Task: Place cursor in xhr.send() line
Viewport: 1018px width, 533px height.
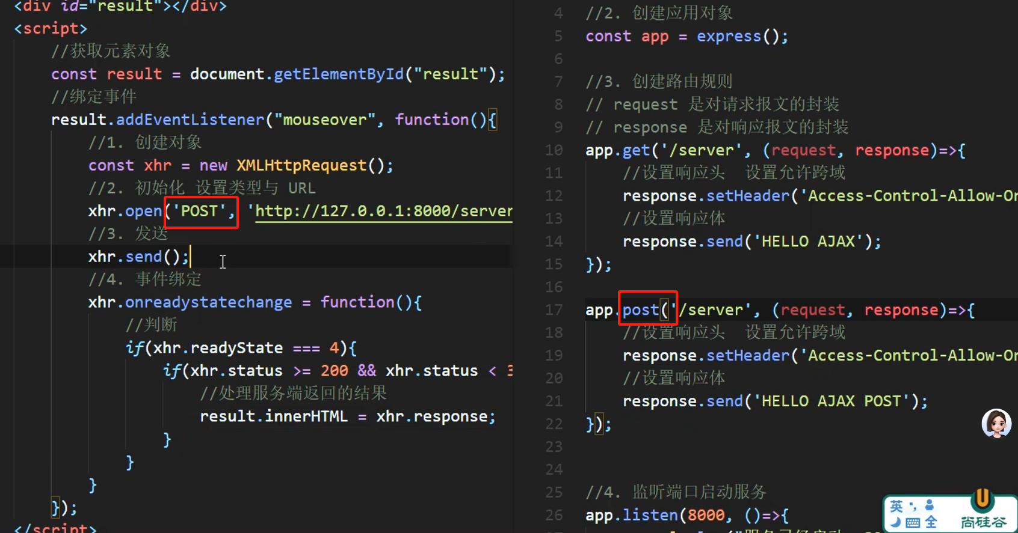Action: coord(138,257)
